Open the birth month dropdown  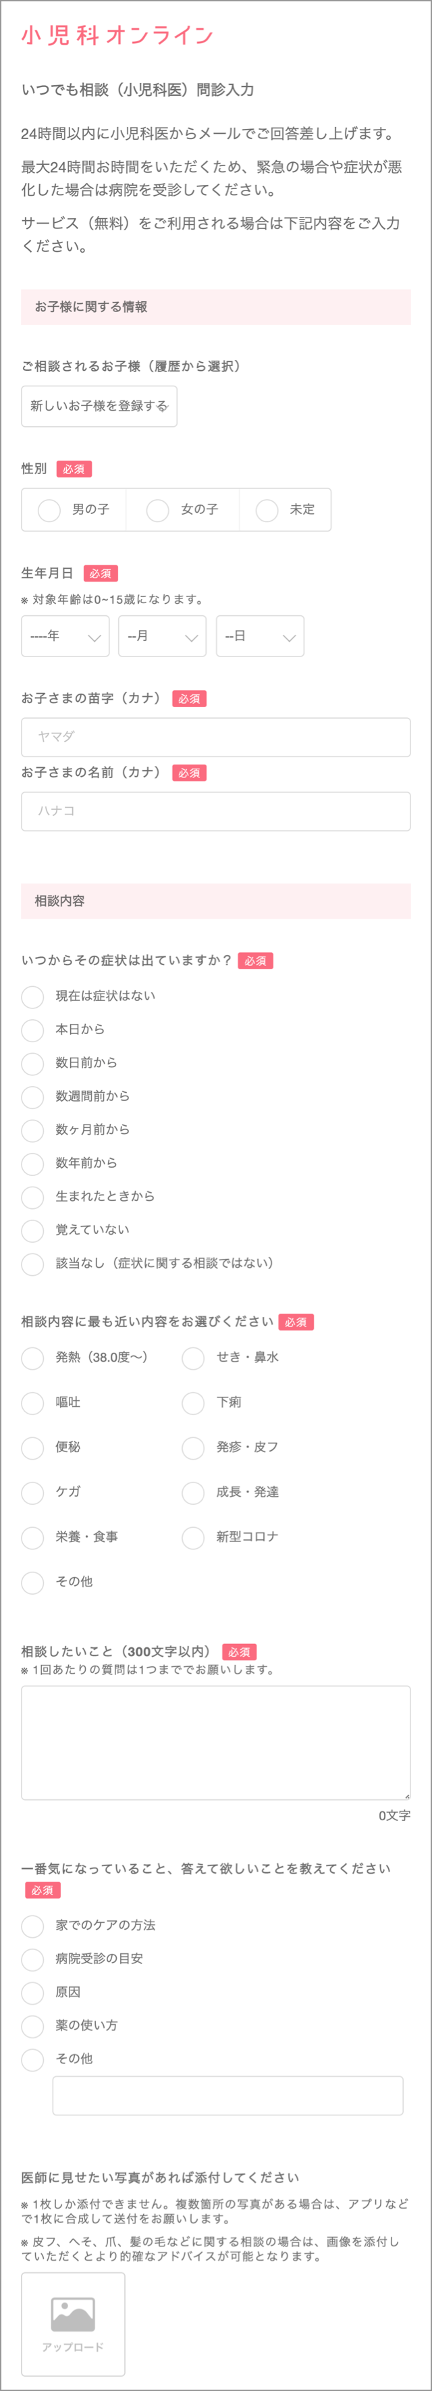point(162,637)
